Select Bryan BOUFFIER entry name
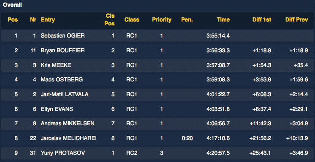 pyautogui.click(x=62, y=50)
